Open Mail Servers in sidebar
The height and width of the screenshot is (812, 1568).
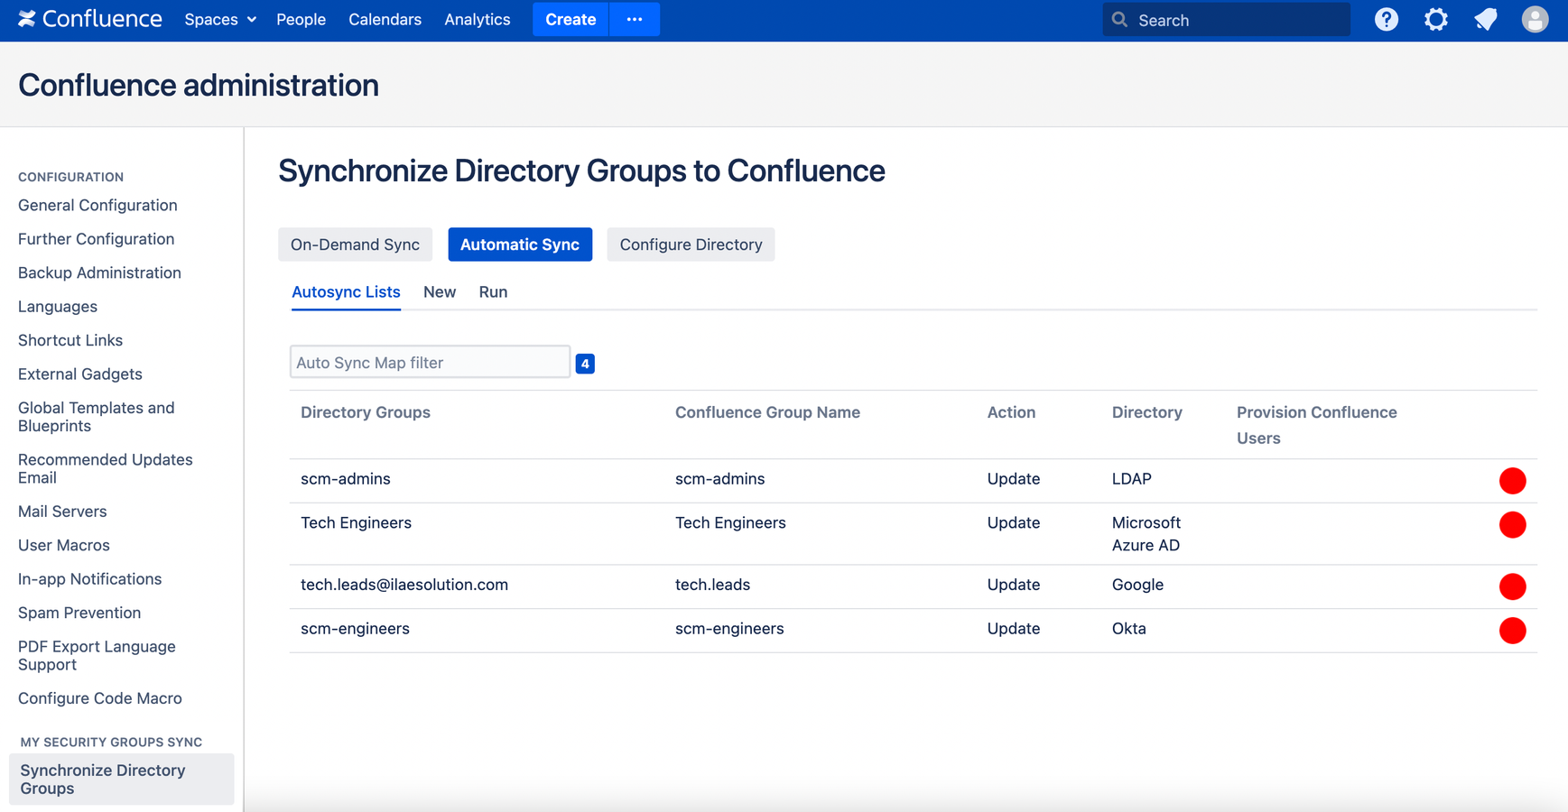click(x=62, y=512)
